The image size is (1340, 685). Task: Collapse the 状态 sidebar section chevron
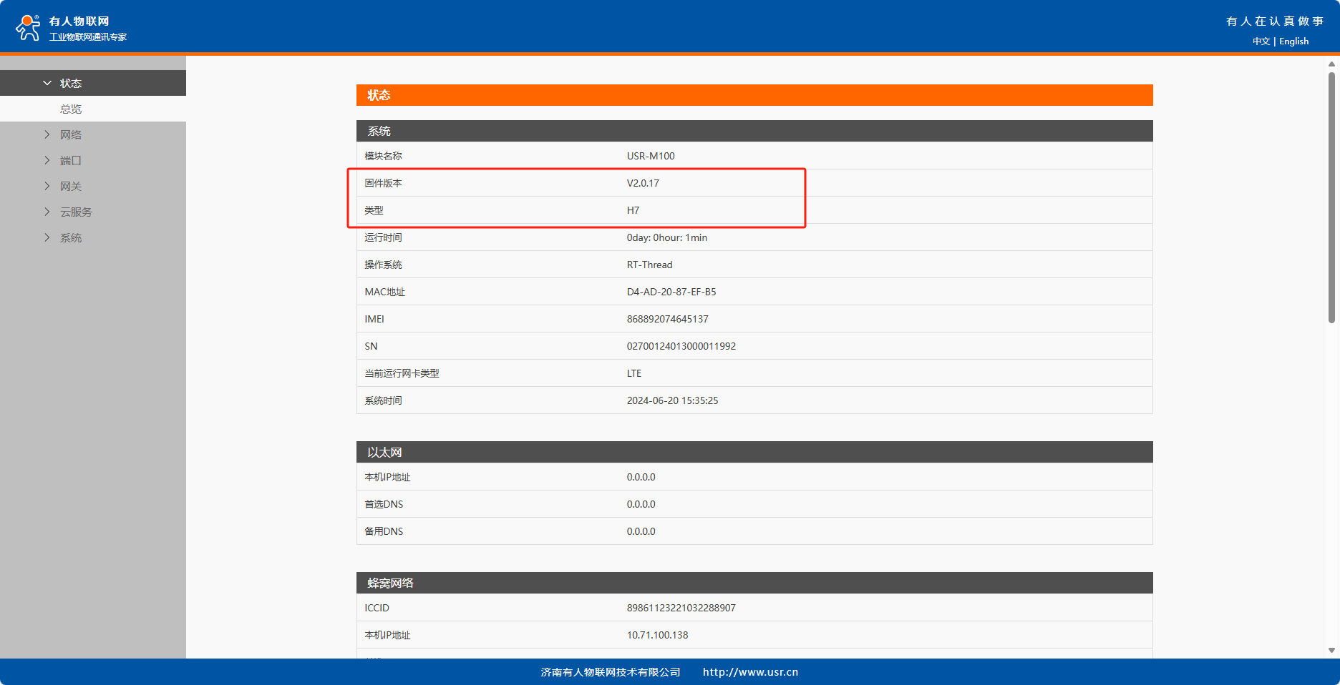[x=47, y=83]
